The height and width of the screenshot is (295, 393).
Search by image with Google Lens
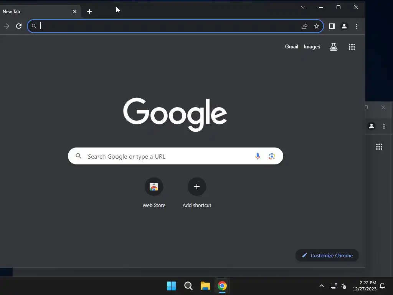pos(272,156)
